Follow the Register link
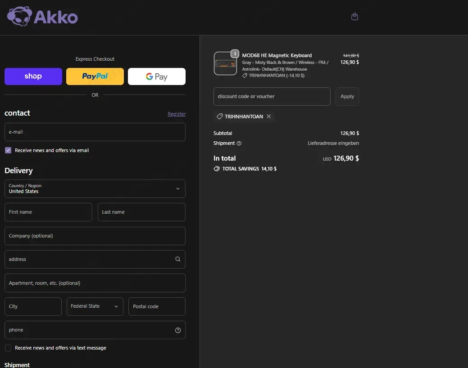This screenshot has width=468, height=368. coord(177,114)
